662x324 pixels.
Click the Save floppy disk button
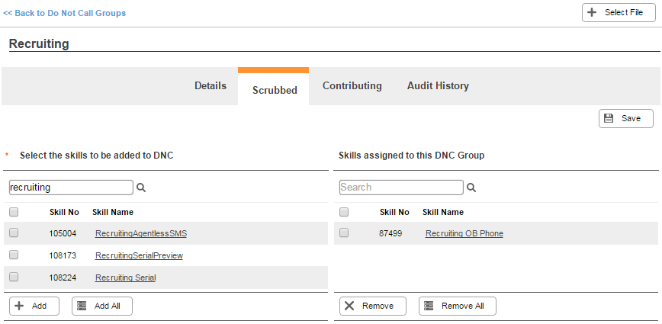(x=625, y=119)
